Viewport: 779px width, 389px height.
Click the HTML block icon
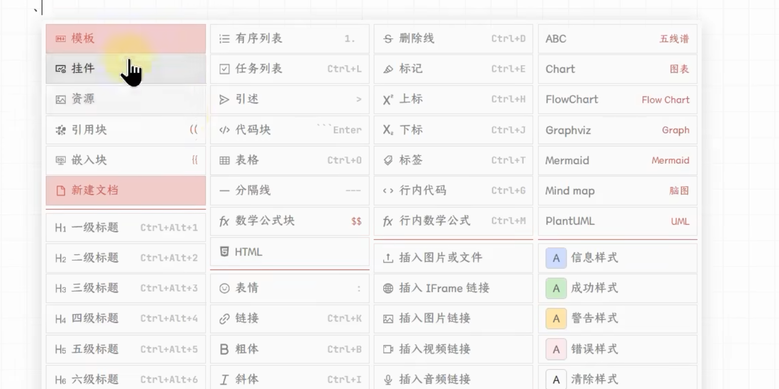[224, 251]
